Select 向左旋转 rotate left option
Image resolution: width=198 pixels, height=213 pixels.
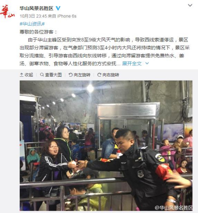click(82, 75)
